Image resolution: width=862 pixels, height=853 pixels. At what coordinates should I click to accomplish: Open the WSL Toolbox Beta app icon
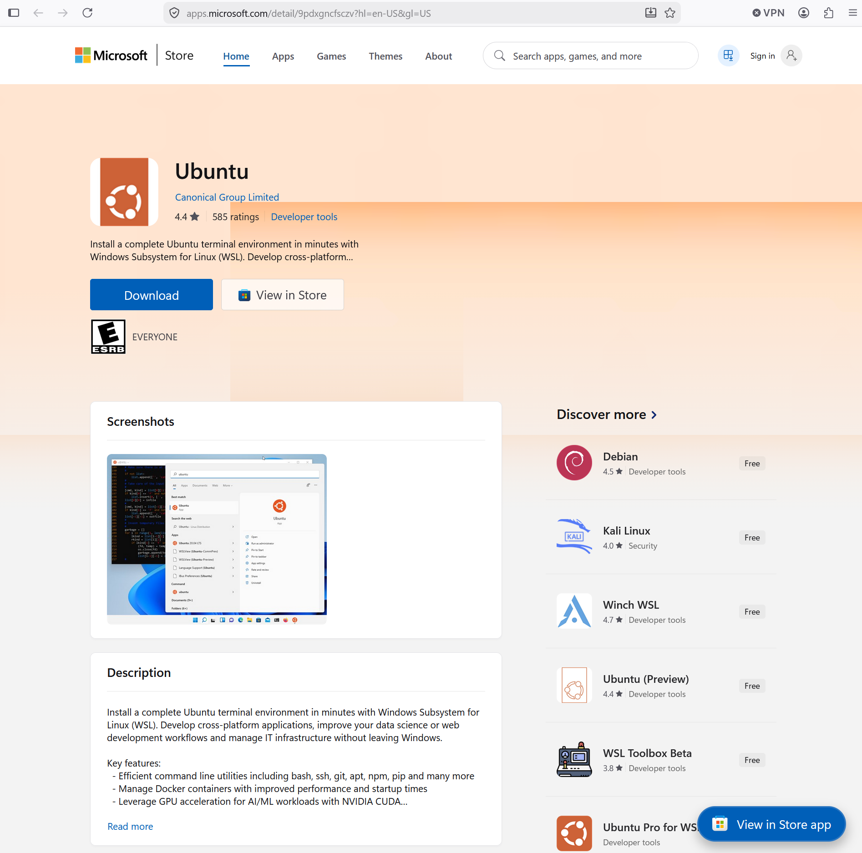click(574, 759)
